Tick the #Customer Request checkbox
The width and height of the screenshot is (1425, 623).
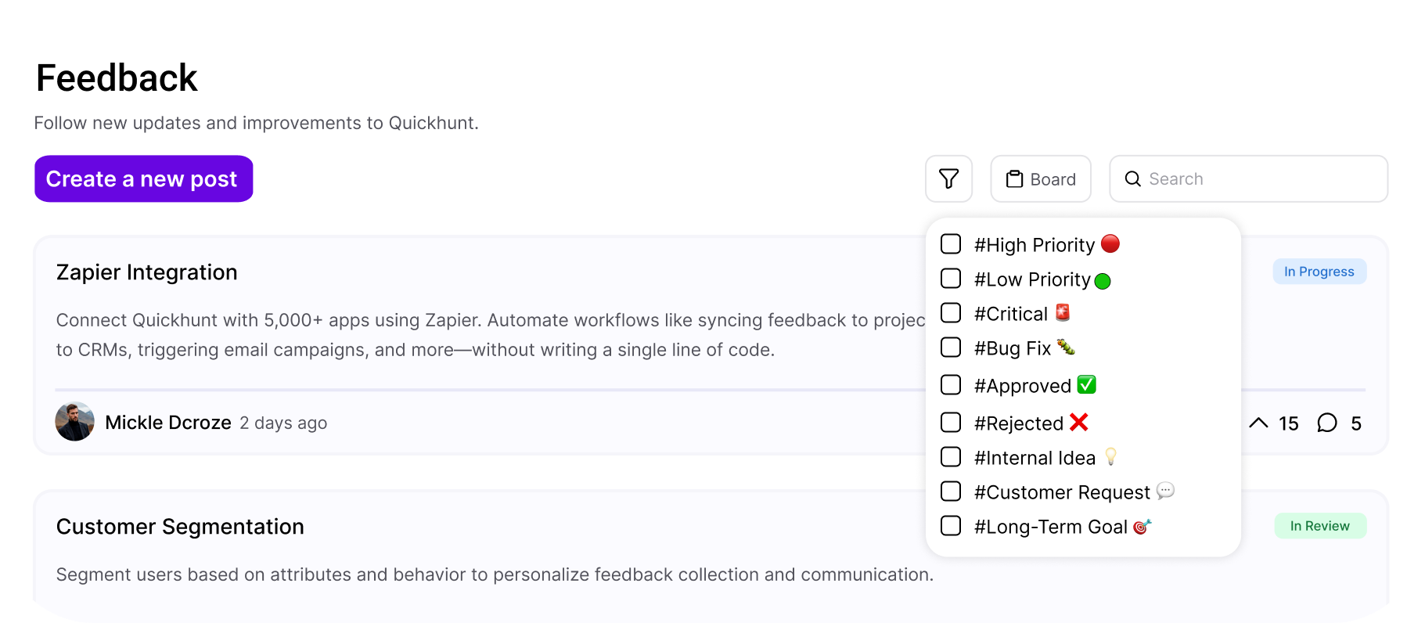pos(951,492)
